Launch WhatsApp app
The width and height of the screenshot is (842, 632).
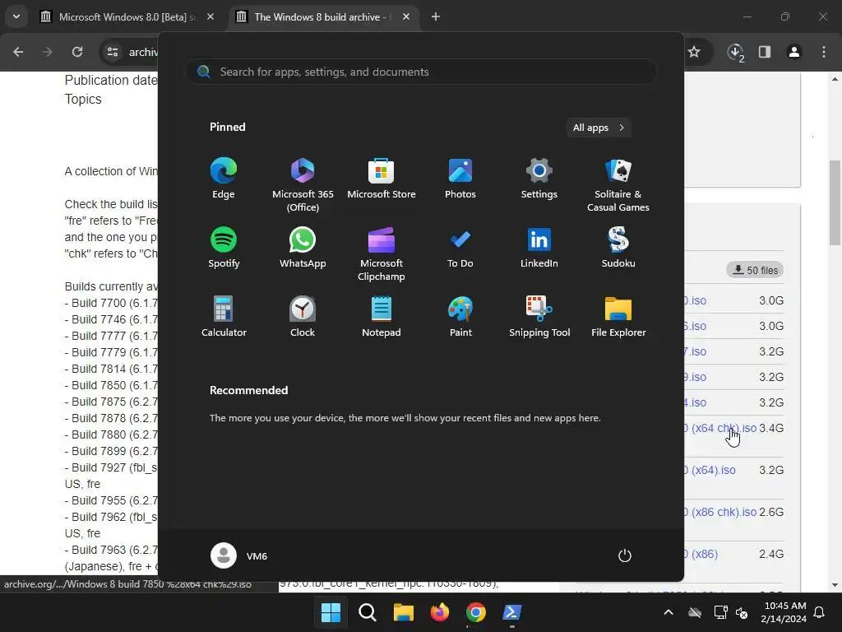[303, 248]
